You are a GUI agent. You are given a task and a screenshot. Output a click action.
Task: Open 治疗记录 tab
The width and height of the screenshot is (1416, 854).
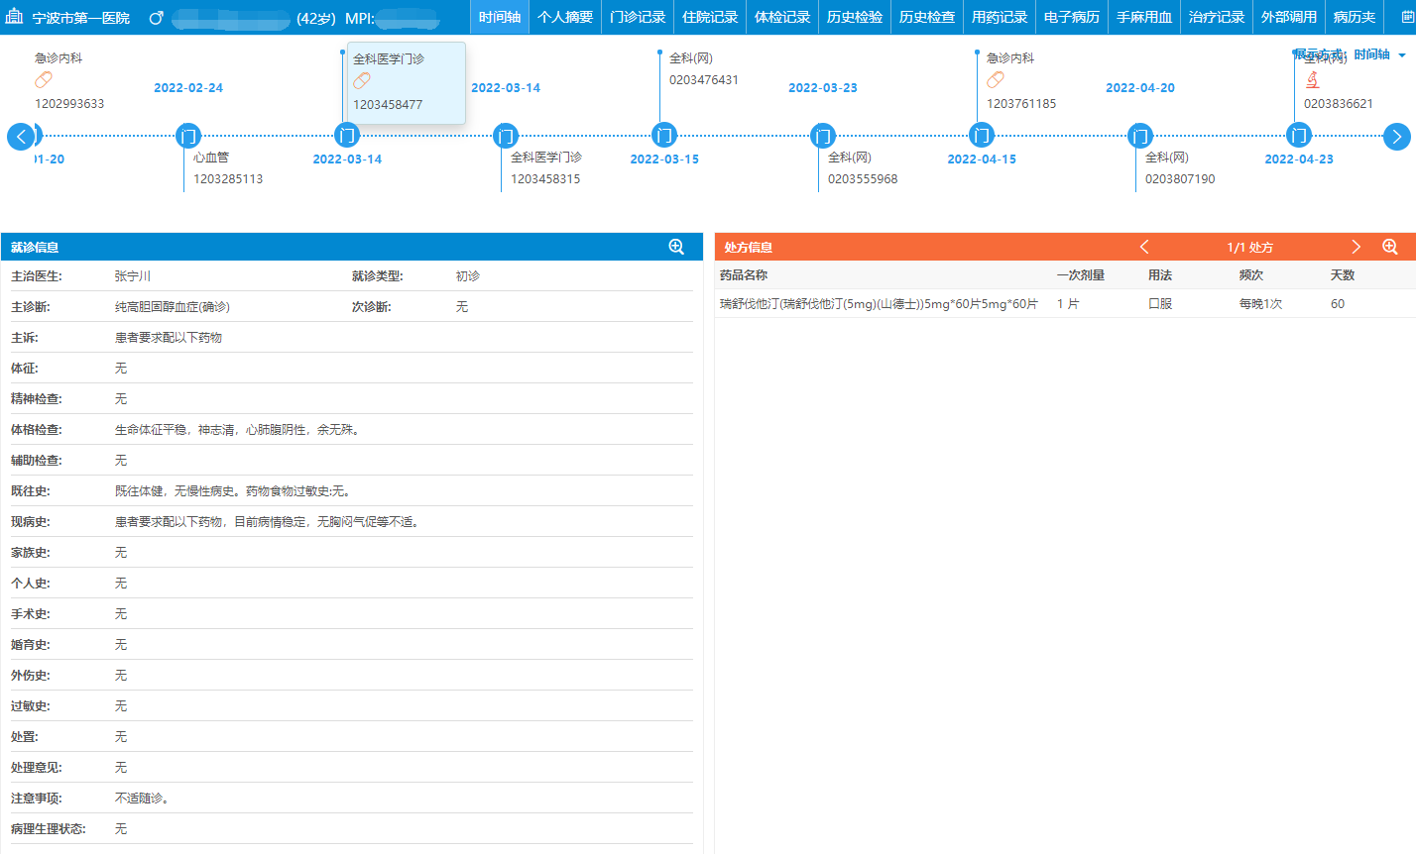[1217, 17]
